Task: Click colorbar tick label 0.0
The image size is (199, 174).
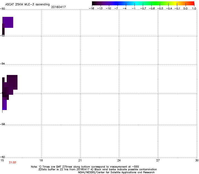Action: [x=186, y=9]
